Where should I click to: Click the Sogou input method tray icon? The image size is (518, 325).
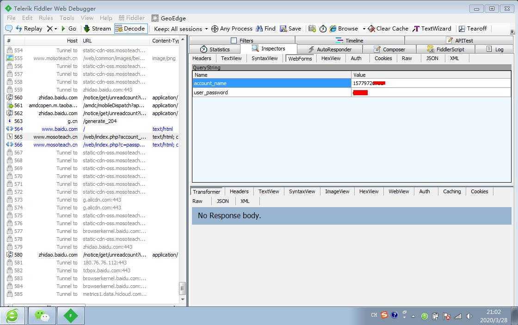[384, 315]
